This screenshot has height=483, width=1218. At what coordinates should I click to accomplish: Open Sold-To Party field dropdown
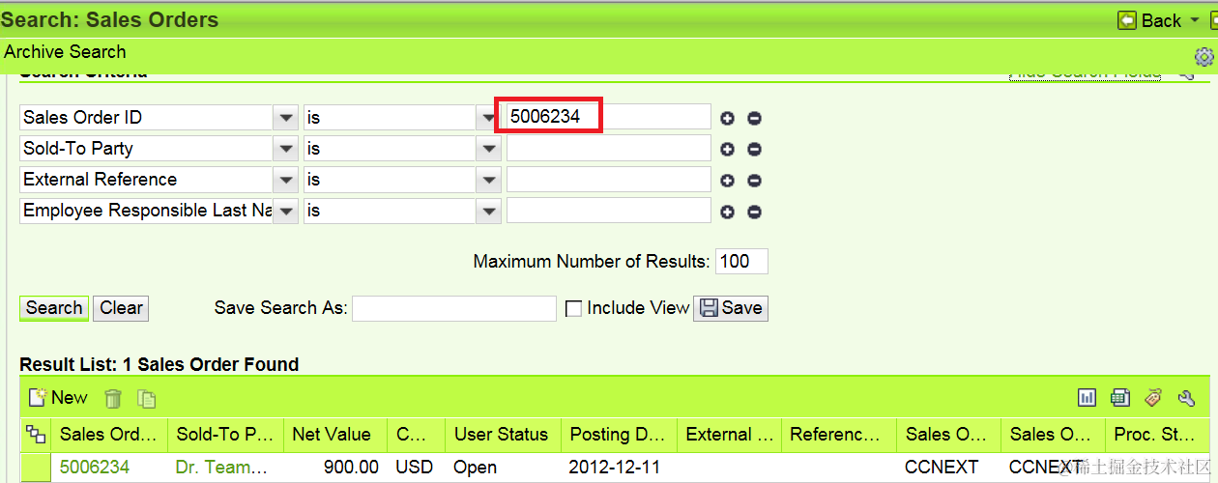coord(285,149)
